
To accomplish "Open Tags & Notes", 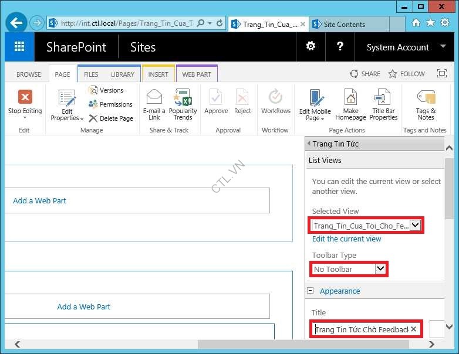I will (426, 97).
